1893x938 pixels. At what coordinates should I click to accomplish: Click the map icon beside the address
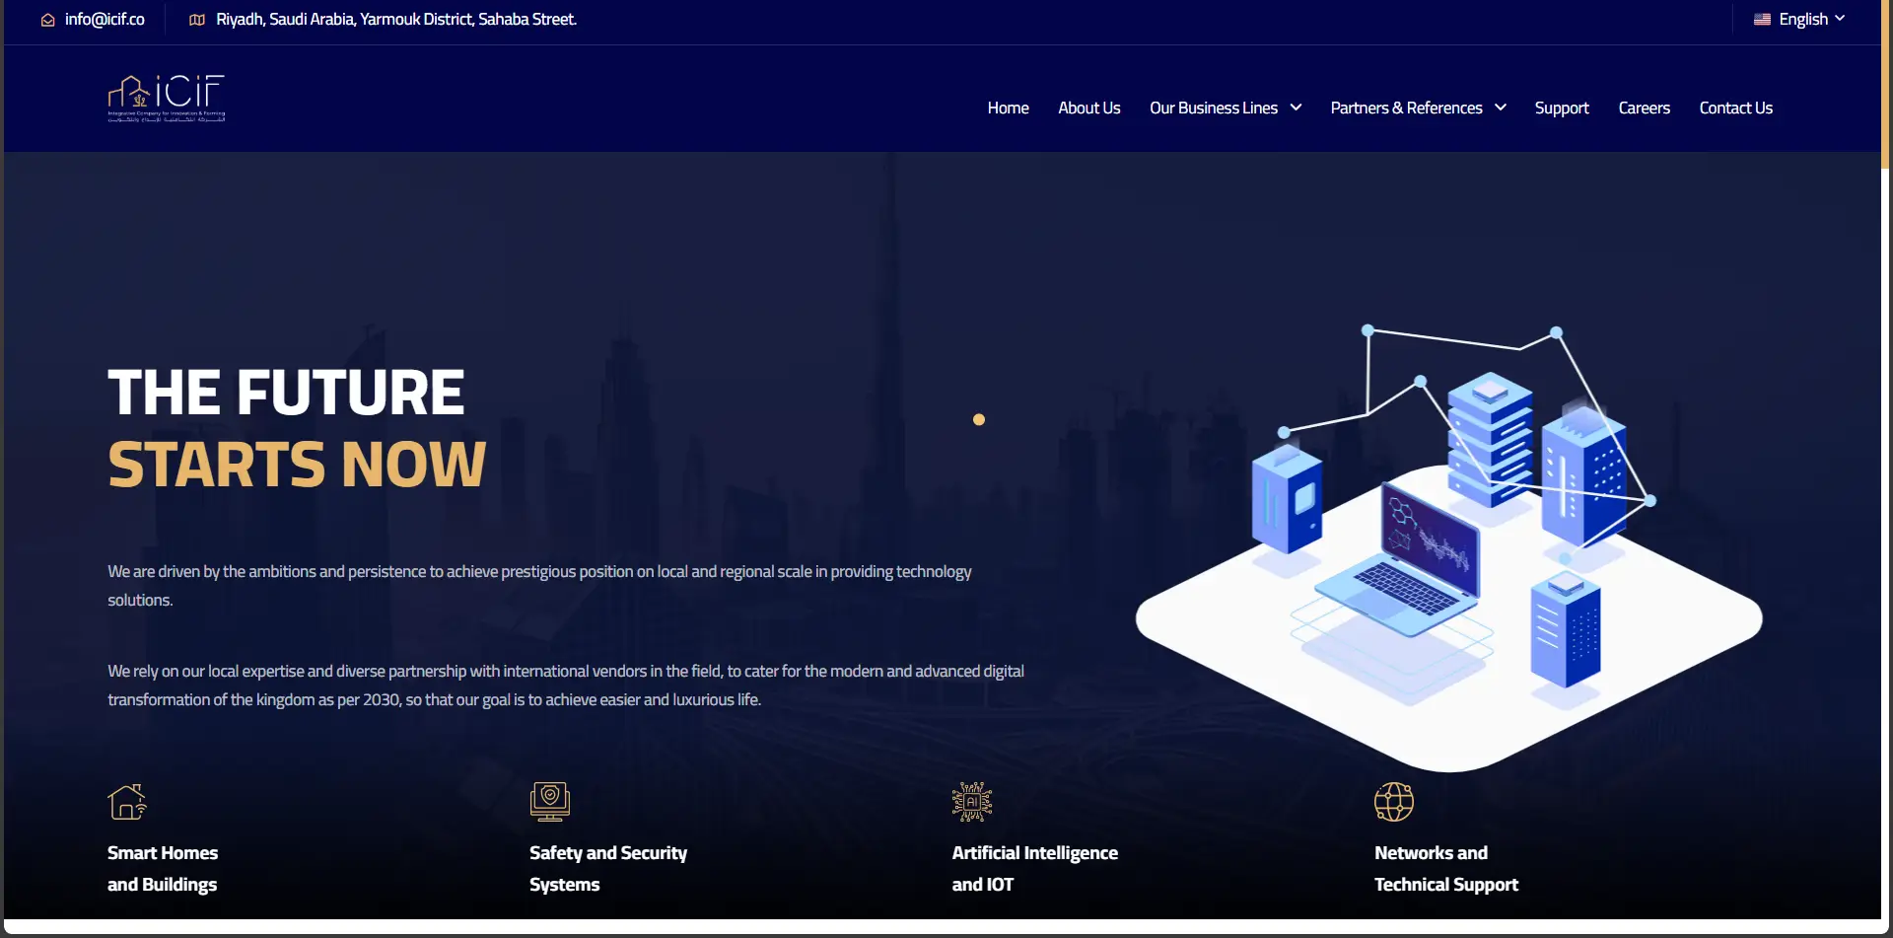(197, 20)
